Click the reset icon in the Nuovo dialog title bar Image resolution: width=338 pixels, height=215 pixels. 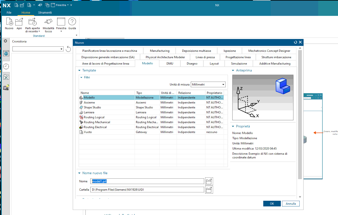click(x=296, y=42)
